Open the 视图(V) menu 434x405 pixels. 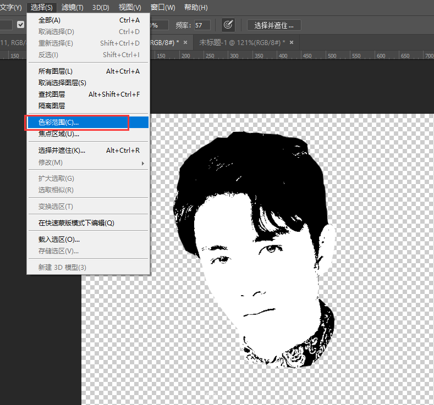coord(130,7)
